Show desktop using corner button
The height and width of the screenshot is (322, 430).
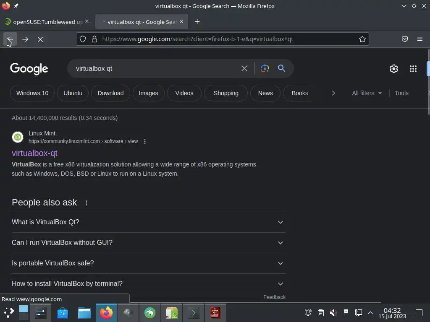[x=419, y=313]
